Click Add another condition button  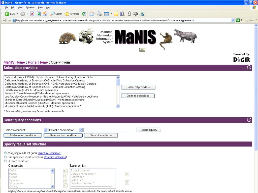23,135
